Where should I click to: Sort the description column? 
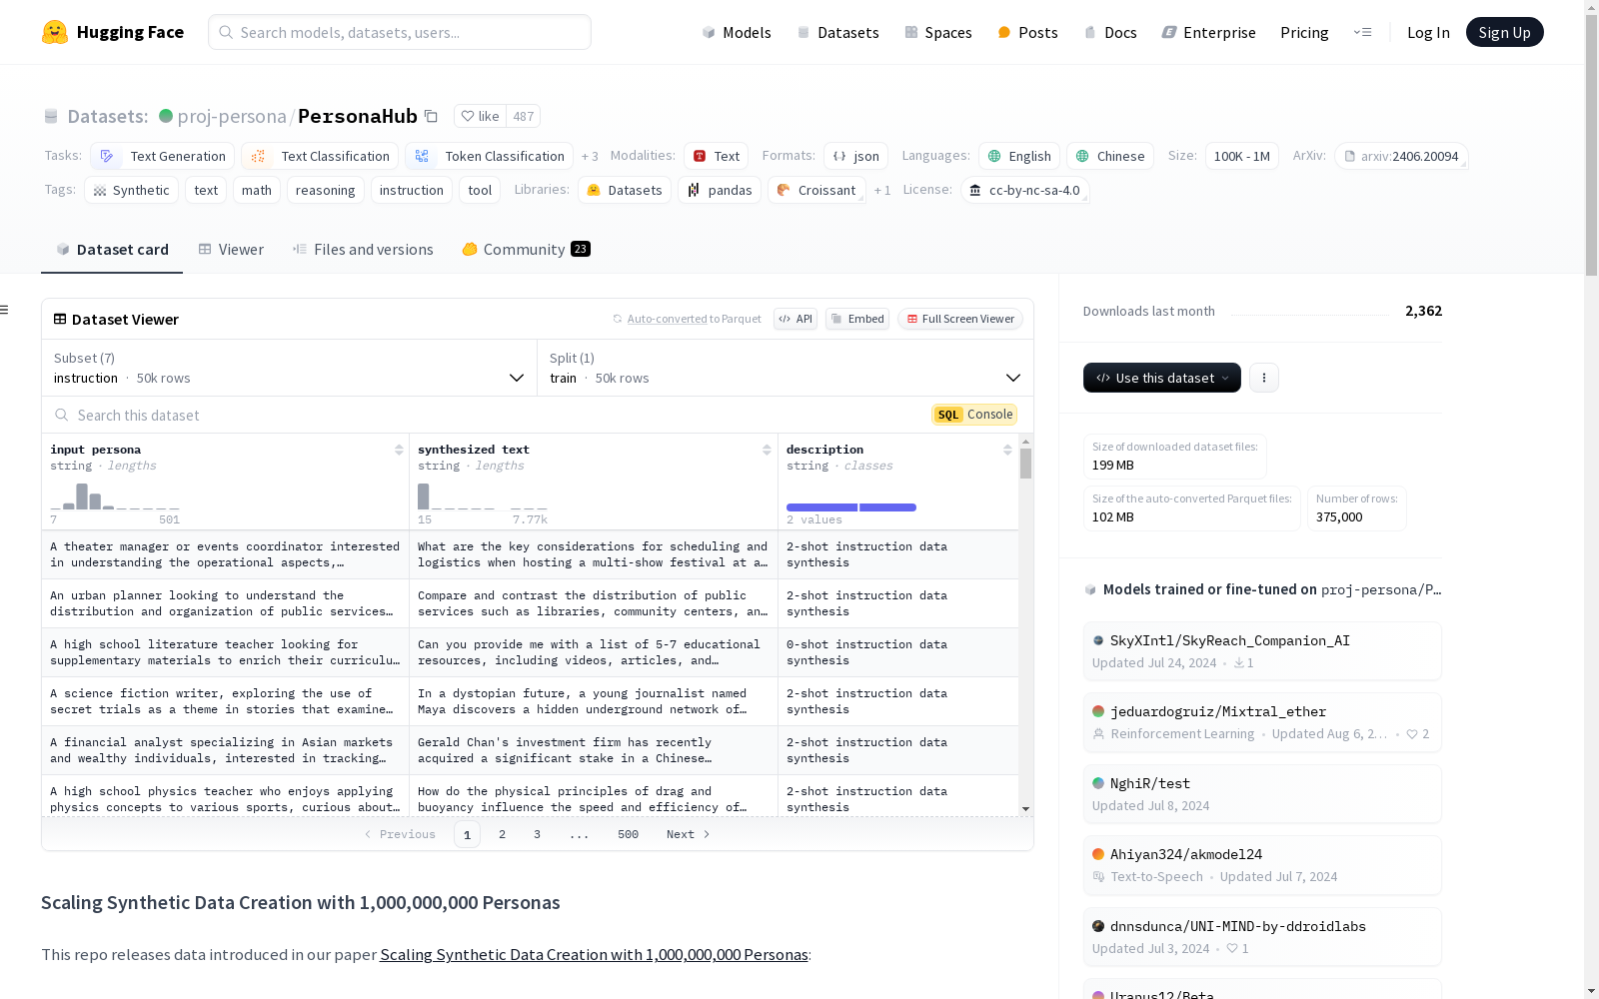pos(1007,450)
